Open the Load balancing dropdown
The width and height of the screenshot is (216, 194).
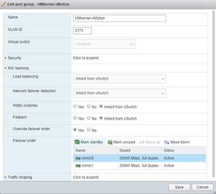click(120, 79)
